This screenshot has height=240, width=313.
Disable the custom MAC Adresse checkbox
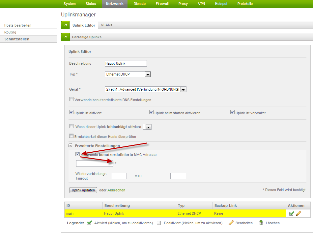coord(77,154)
